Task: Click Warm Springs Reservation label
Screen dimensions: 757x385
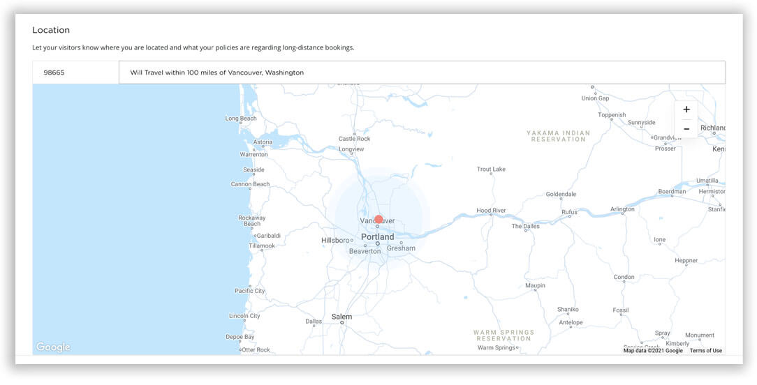Action: pyautogui.click(x=504, y=335)
